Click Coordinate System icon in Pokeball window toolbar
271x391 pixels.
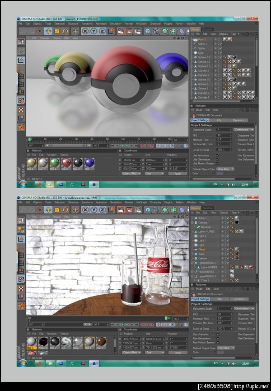pyautogui.click(x=111, y=31)
